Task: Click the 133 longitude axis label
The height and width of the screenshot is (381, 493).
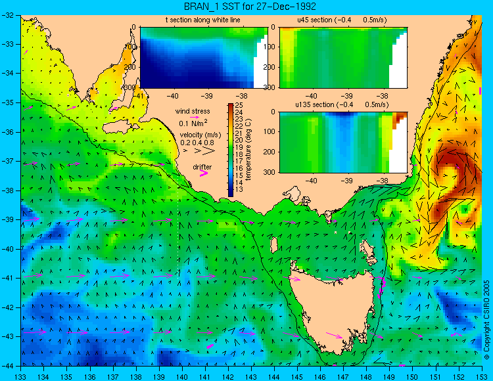Action: (21, 377)
